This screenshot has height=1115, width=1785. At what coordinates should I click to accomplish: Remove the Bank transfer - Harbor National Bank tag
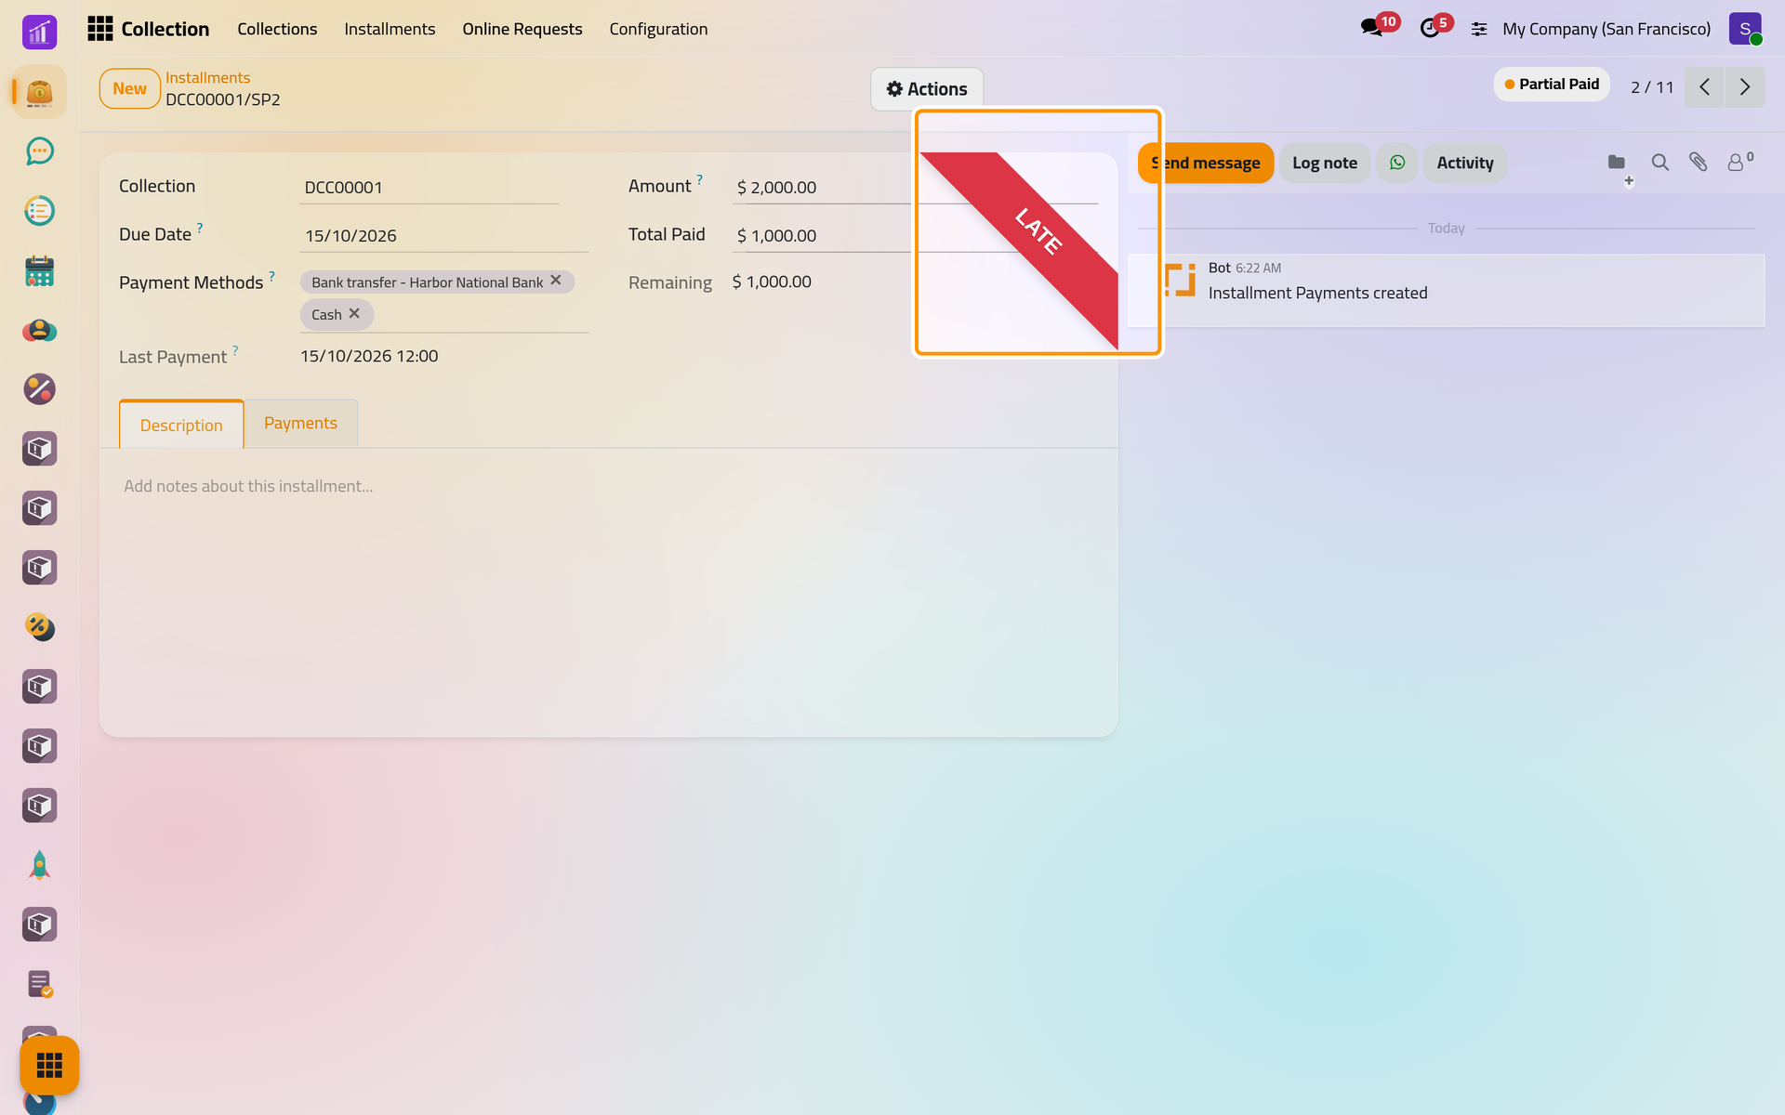[x=556, y=281]
